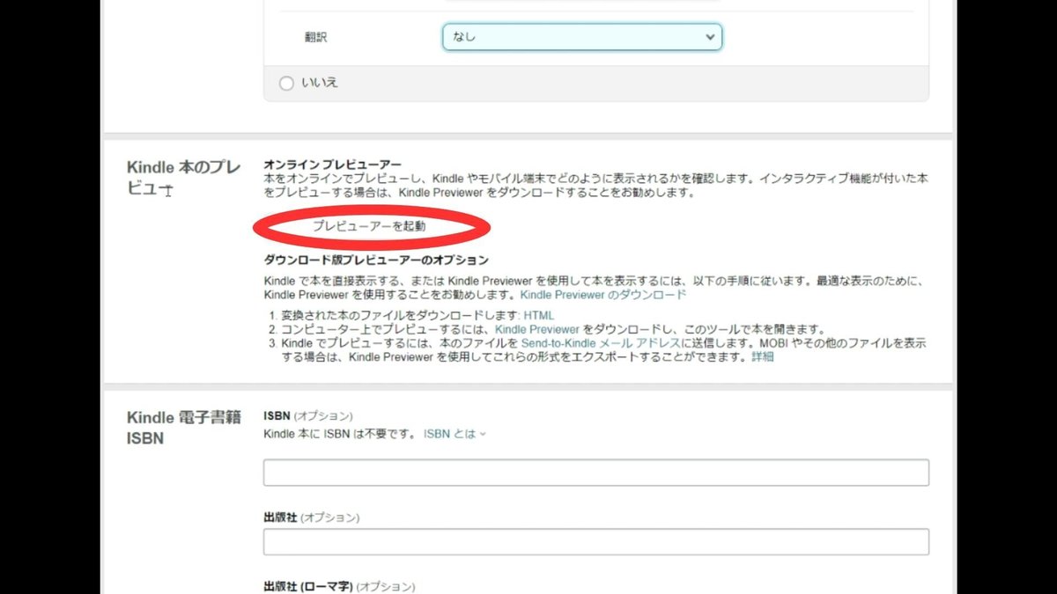This screenshot has height=594, width=1057.
Task: Open Send-to-Kindle メール アドレス link
Action: [601, 343]
